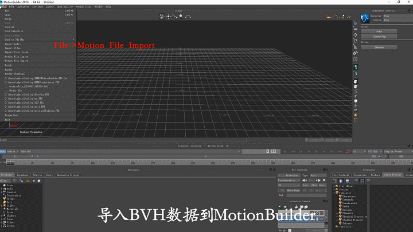
Task: Click the timeline frame cursor at frame 0
Action: pos(10,163)
